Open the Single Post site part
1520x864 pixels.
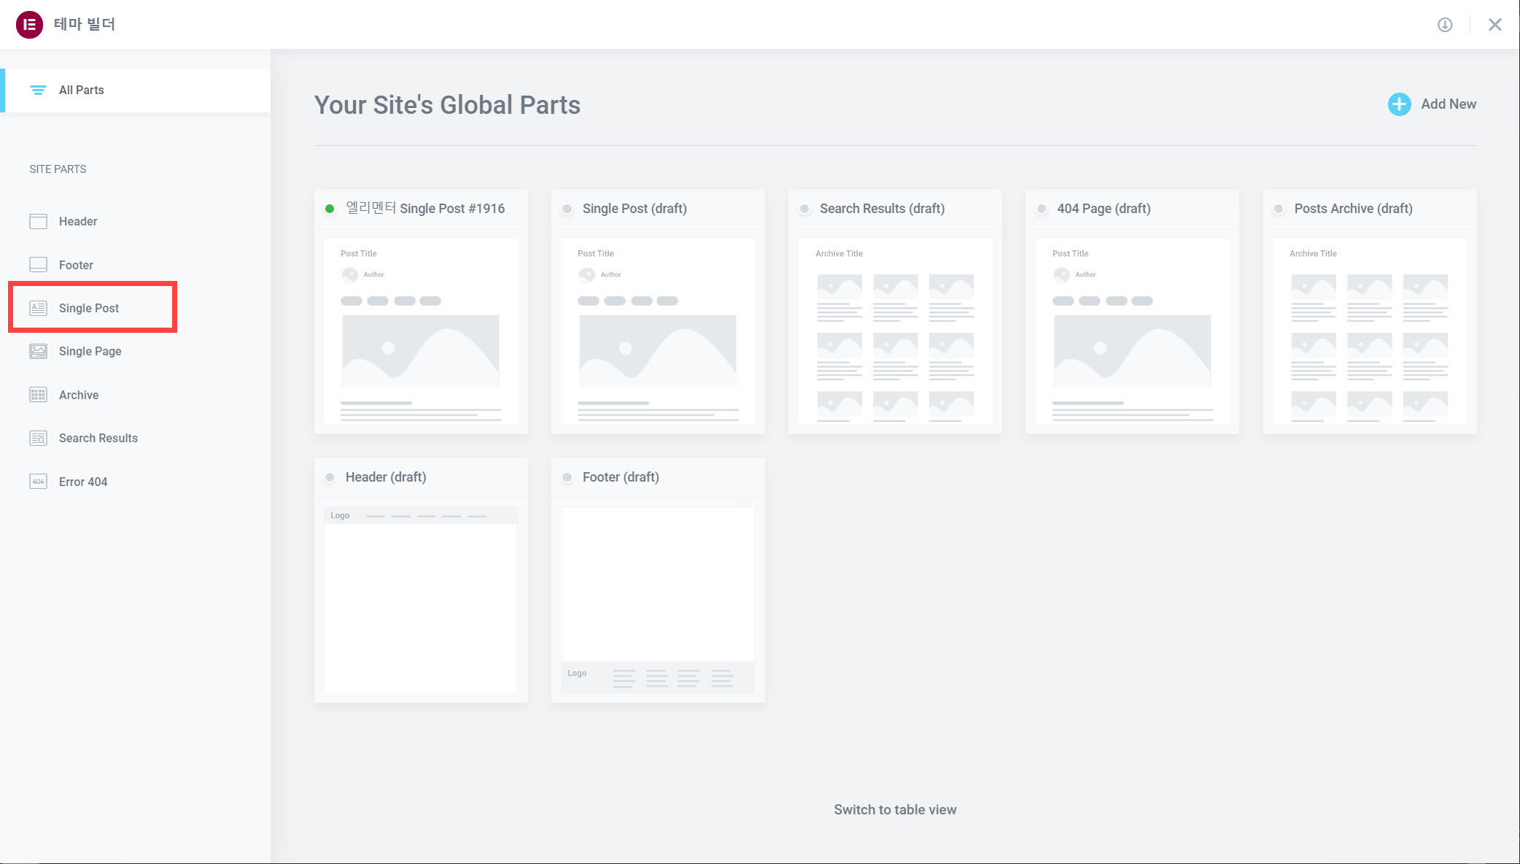click(x=89, y=308)
